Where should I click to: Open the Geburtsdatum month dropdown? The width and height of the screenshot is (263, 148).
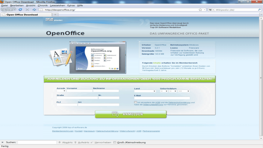pyautogui.click(x=173, y=91)
